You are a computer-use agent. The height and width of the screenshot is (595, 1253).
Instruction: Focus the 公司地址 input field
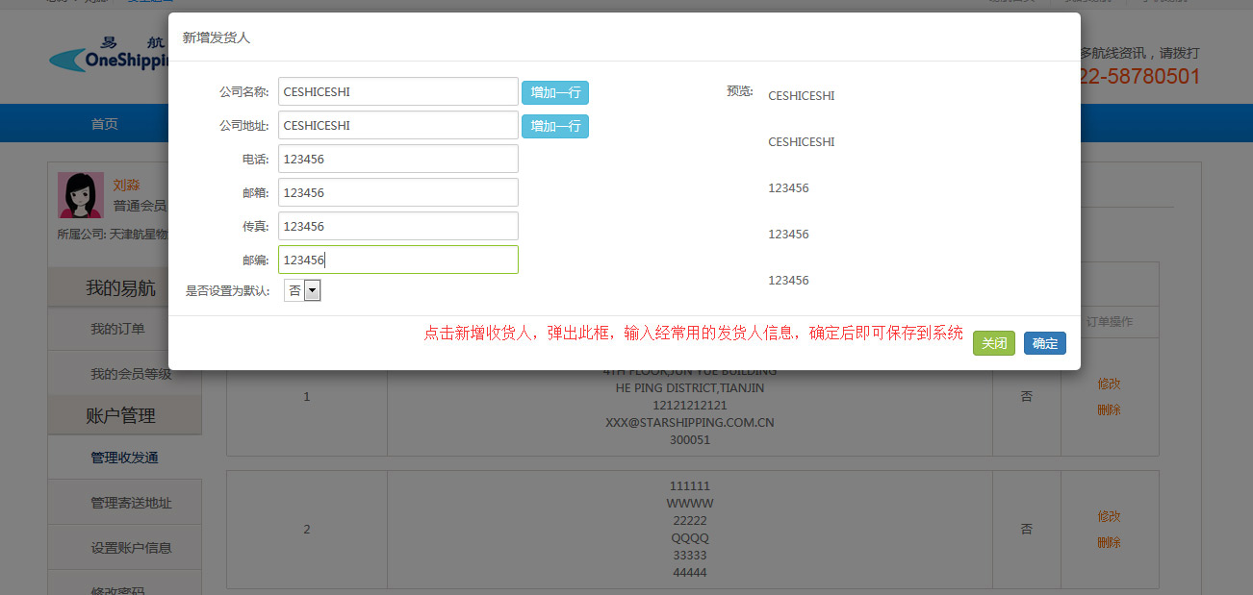coord(397,126)
